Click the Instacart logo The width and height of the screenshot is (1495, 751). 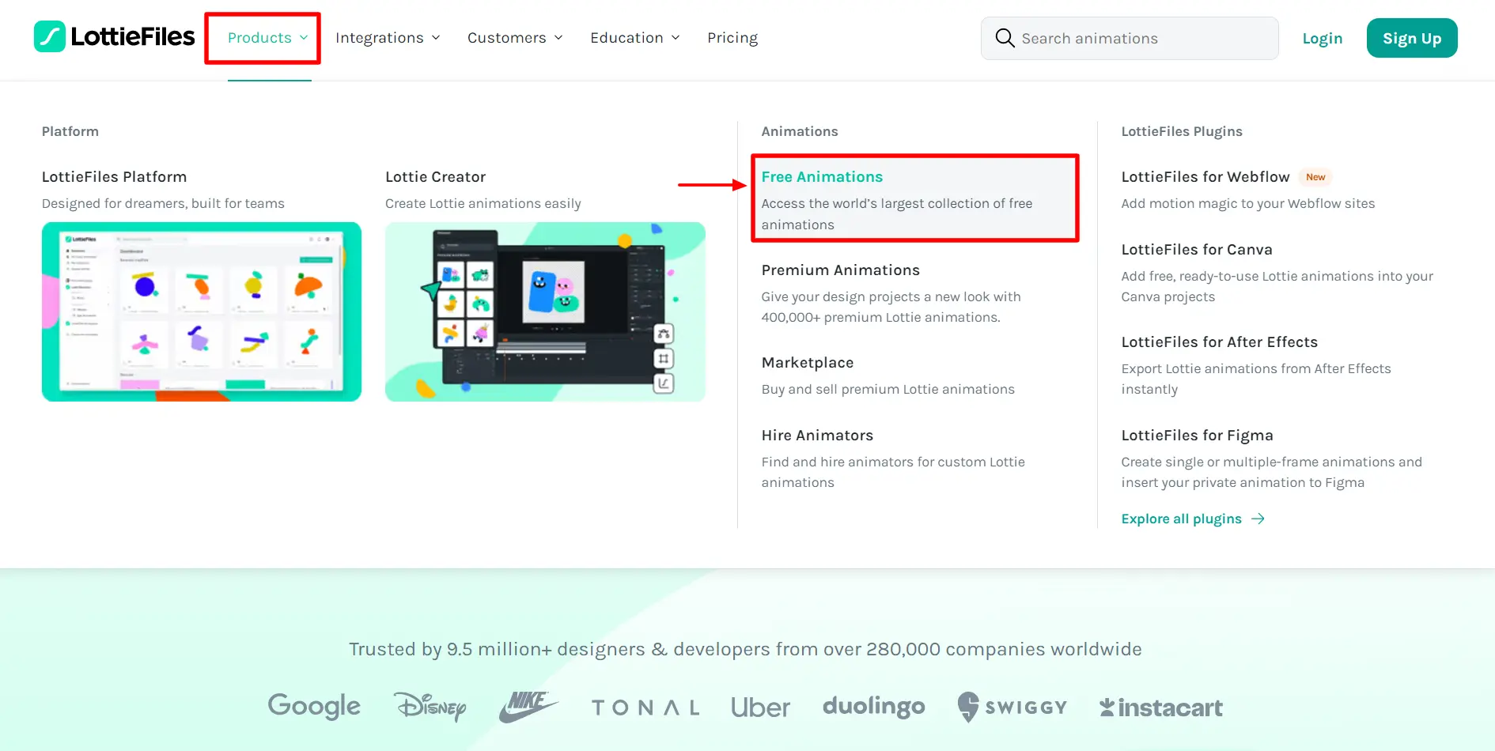click(x=1160, y=708)
